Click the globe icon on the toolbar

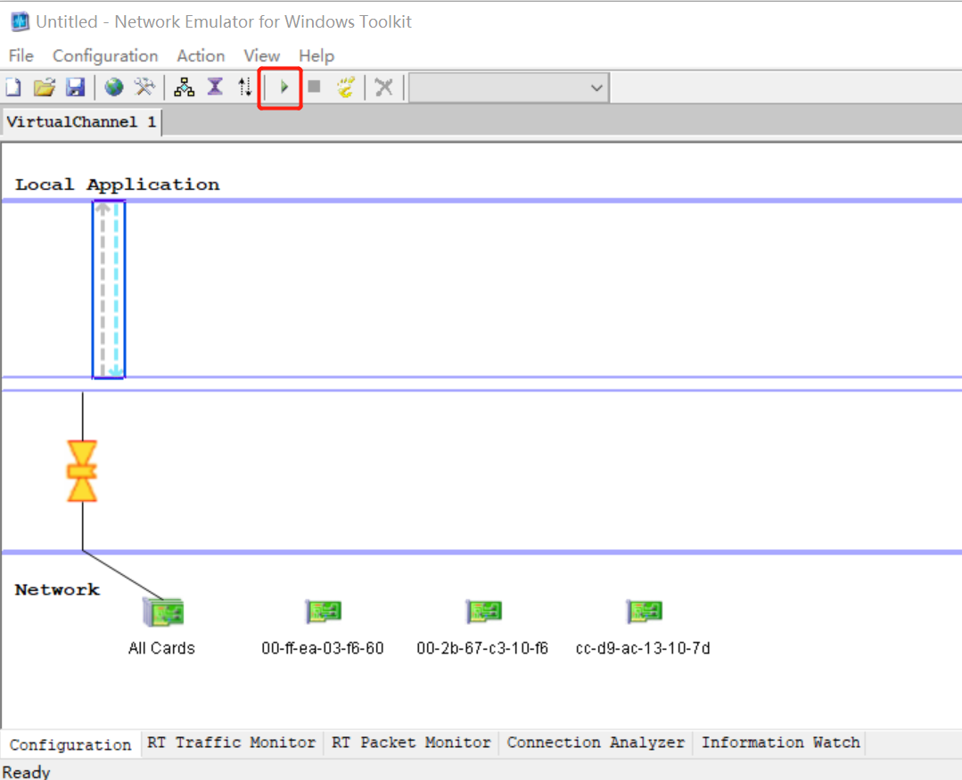[115, 86]
